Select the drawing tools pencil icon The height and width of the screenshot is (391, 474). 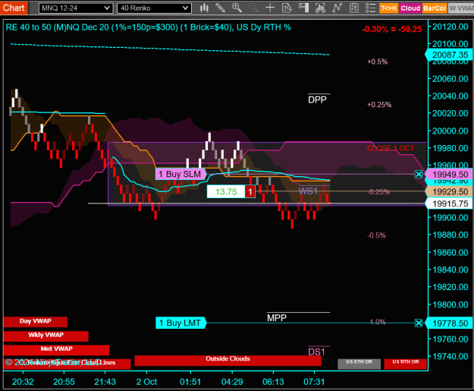click(221, 8)
